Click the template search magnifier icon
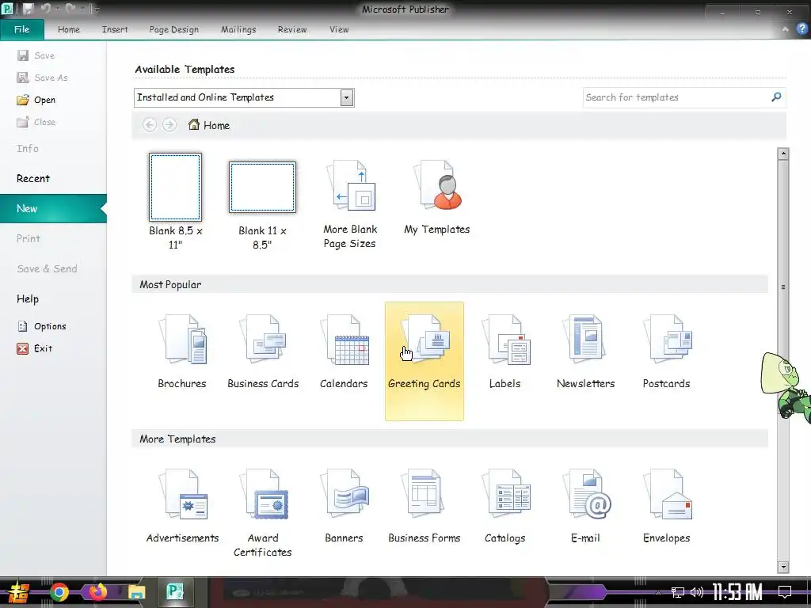This screenshot has height=608, width=811. (x=776, y=97)
